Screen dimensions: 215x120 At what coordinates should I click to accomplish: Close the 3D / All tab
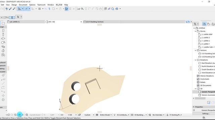(x=81, y=22)
